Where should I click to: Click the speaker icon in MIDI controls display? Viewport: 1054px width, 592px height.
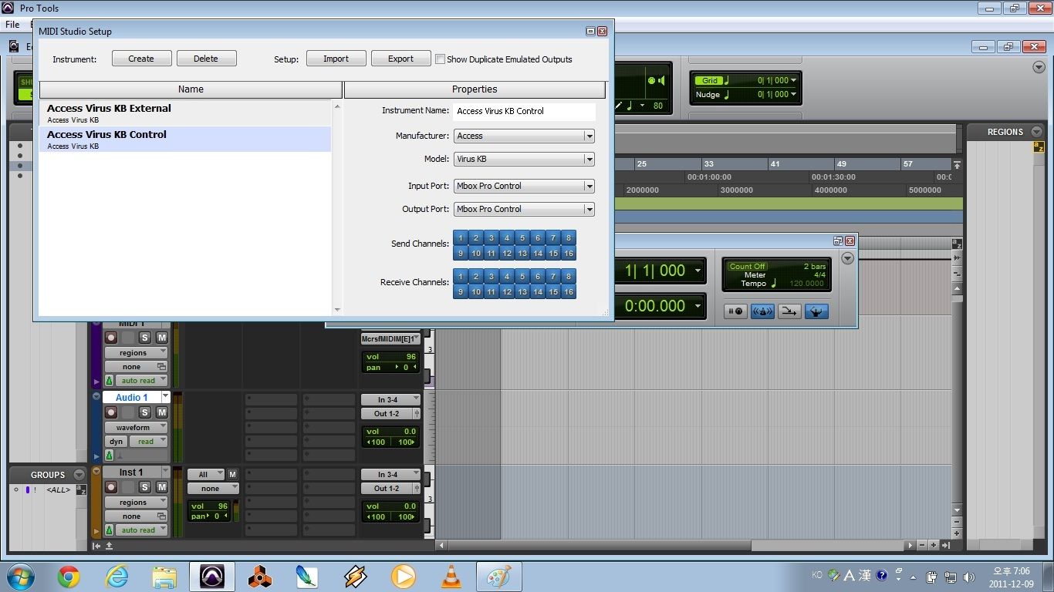click(x=660, y=80)
